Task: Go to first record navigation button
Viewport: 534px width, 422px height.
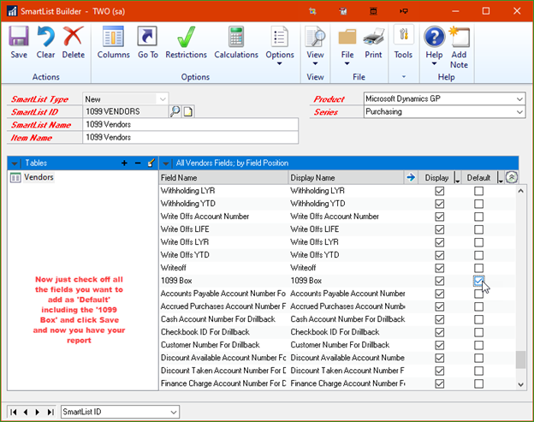Action: (14, 412)
